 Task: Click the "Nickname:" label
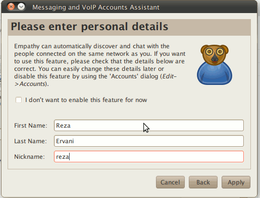pyautogui.click(x=29, y=157)
